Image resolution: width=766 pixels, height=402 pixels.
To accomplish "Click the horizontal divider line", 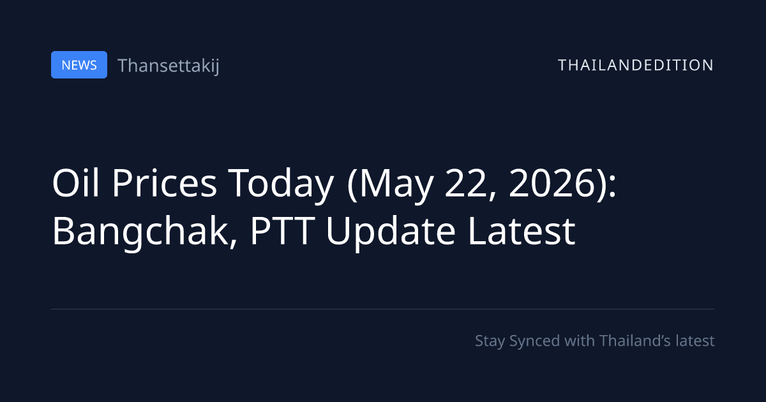I will pos(383,309).
